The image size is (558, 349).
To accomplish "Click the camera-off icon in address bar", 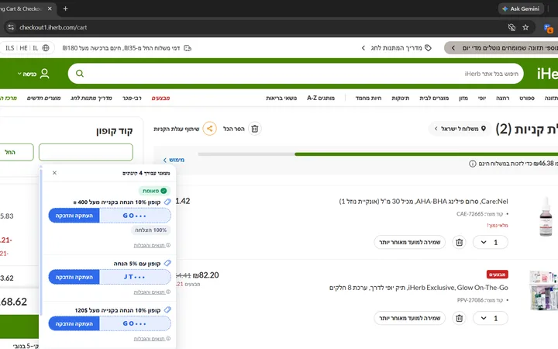I will coord(511,27).
